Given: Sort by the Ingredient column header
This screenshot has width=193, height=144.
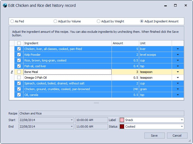Looking at the screenshot, I should [68, 43].
